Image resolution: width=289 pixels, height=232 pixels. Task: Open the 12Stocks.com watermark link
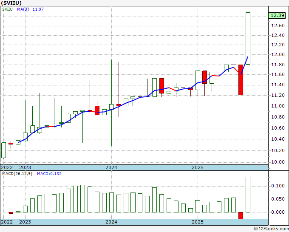[271, 229]
